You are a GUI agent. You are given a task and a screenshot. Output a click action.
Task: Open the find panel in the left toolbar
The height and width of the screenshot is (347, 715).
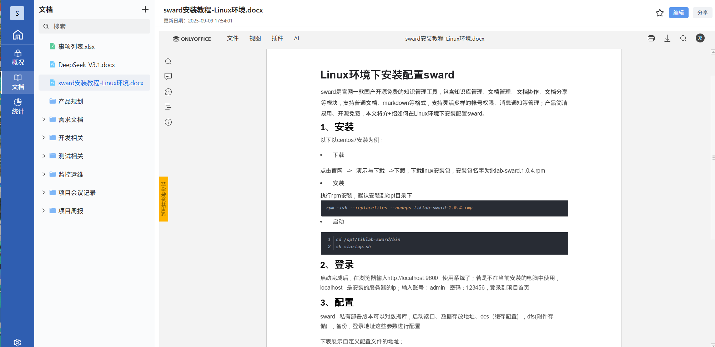pyautogui.click(x=168, y=62)
